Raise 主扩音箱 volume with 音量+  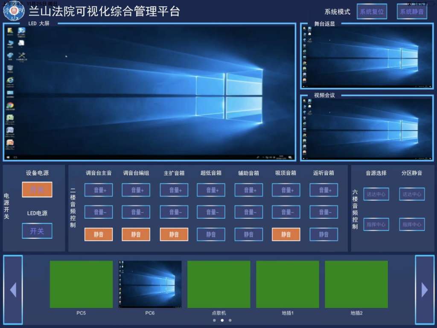[x=174, y=190]
